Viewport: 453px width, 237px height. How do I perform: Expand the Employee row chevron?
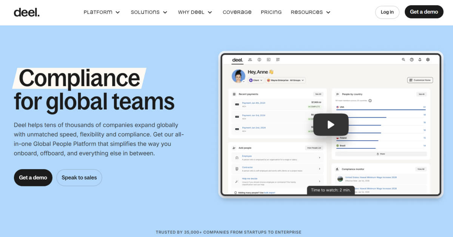319,158
